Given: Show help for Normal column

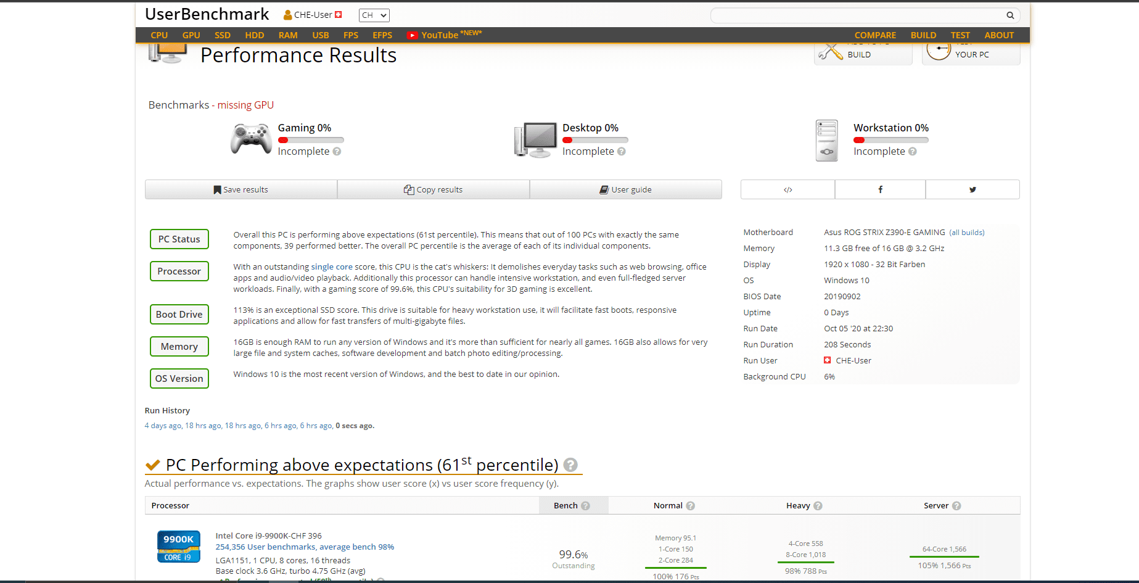Looking at the screenshot, I should pos(691,506).
